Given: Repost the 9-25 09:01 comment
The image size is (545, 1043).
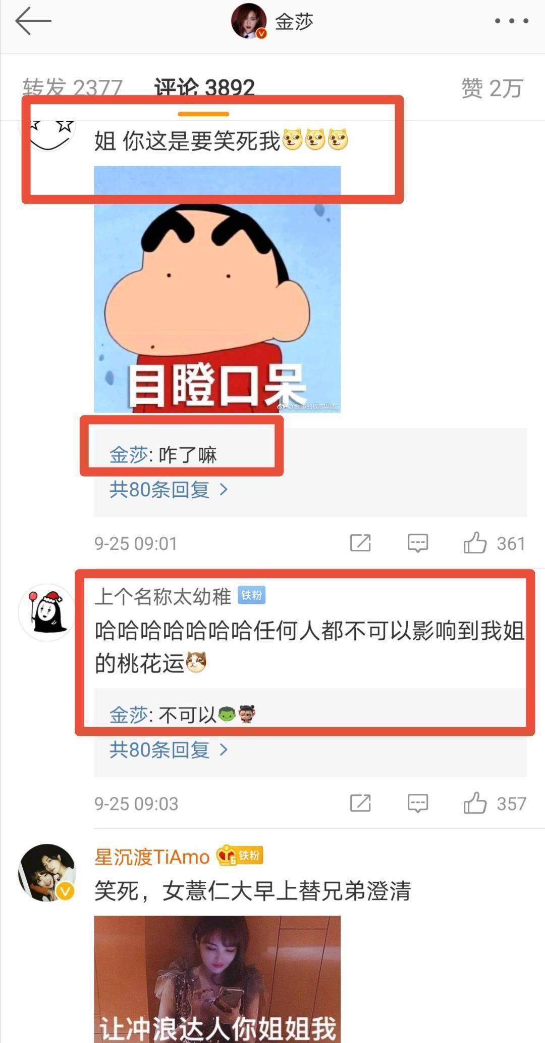Looking at the screenshot, I should pos(360,543).
